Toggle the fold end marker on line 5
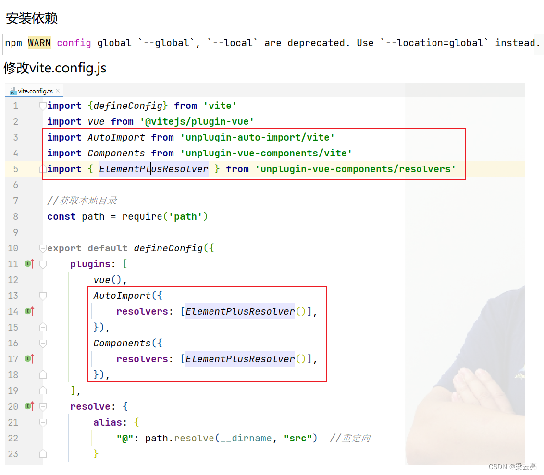 [x=43, y=169]
